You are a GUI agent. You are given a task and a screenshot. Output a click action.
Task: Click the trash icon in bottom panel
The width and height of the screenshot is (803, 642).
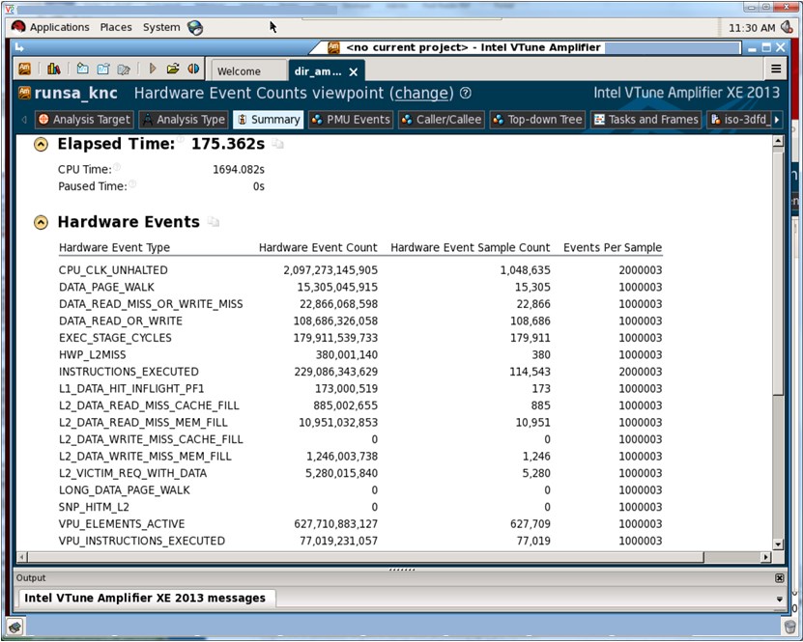tap(789, 627)
